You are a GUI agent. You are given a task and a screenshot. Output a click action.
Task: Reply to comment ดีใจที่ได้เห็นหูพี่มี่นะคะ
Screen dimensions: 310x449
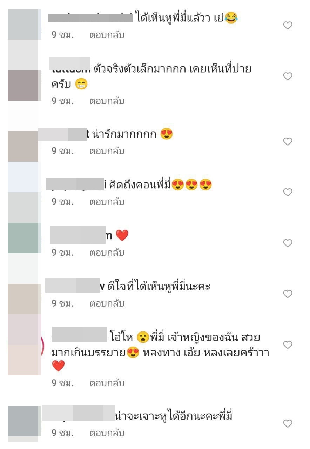pos(107,303)
